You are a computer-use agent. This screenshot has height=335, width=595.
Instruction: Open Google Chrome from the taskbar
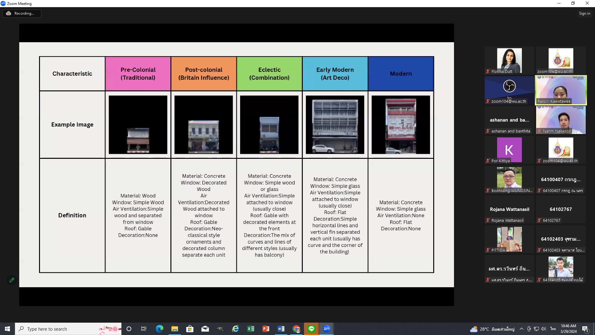(296, 329)
